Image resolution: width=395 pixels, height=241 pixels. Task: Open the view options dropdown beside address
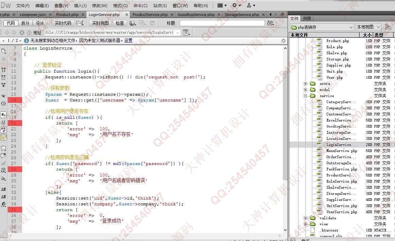(186, 33)
